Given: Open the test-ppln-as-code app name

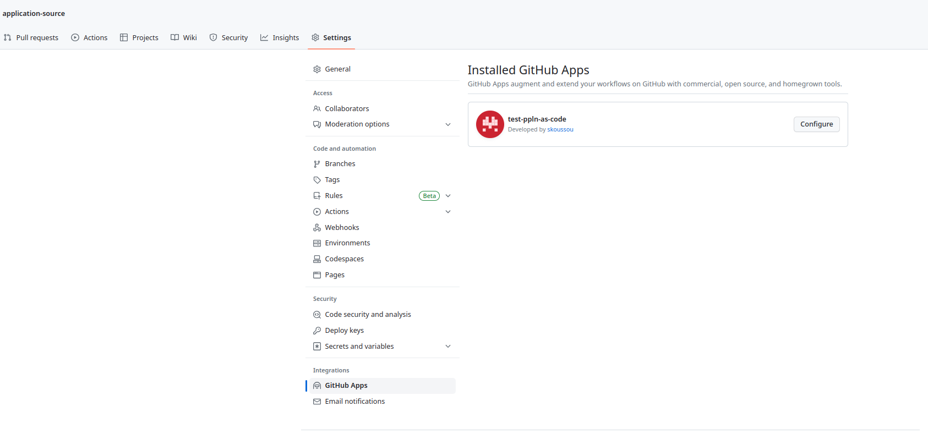Looking at the screenshot, I should click(537, 119).
